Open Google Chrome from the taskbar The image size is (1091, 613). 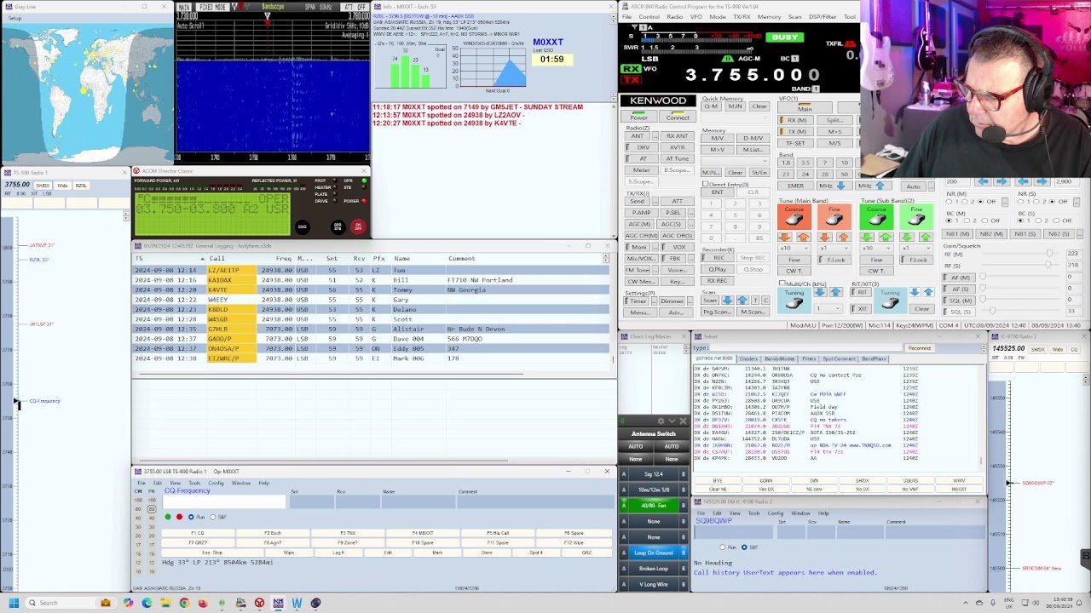tap(184, 603)
